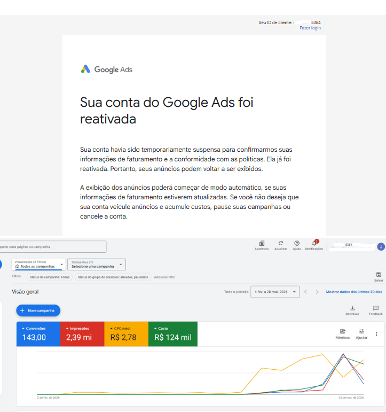Open the Aparência icon
This screenshot has width=386, height=412.
[x=262, y=245]
